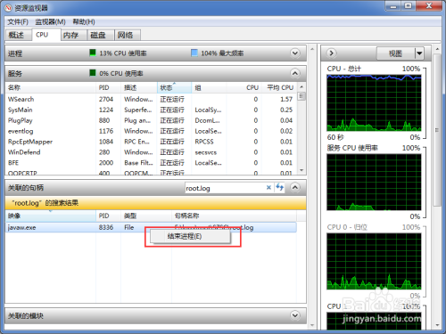Sort services by 组 column
Image resolution: width=446 pixels, height=334 pixels.
click(209, 87)
